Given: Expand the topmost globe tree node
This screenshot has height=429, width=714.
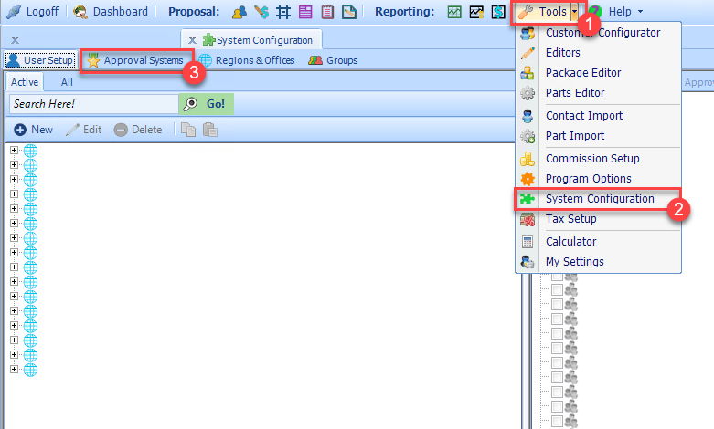Looking at the screenshot, I should [14, 151].
